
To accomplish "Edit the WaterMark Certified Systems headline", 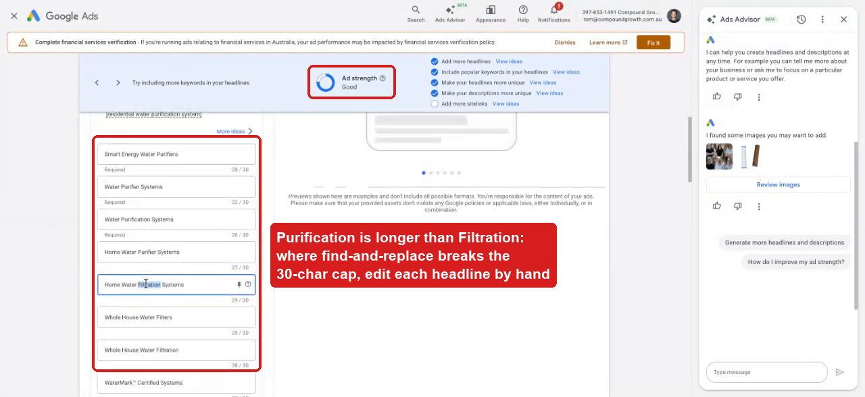I will pyautogui.click(x=176, y=383).
